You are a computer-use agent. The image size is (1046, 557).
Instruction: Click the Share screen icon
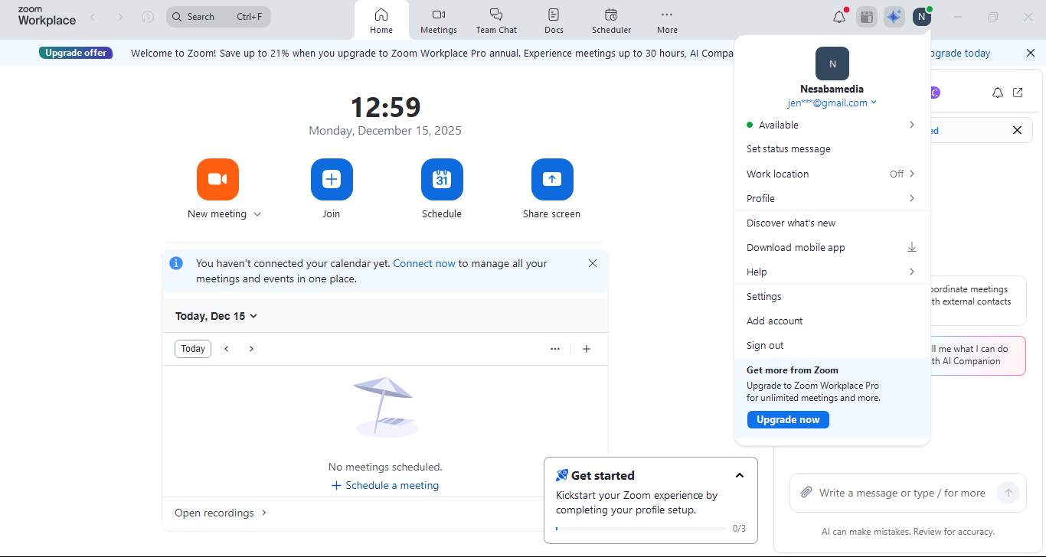(551, 179)
